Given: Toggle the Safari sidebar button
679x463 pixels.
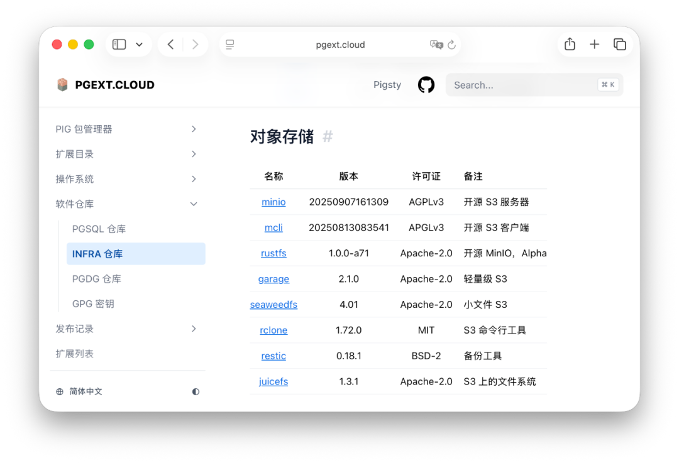Looking at the screenshot, I should click(x=119, y=44).
